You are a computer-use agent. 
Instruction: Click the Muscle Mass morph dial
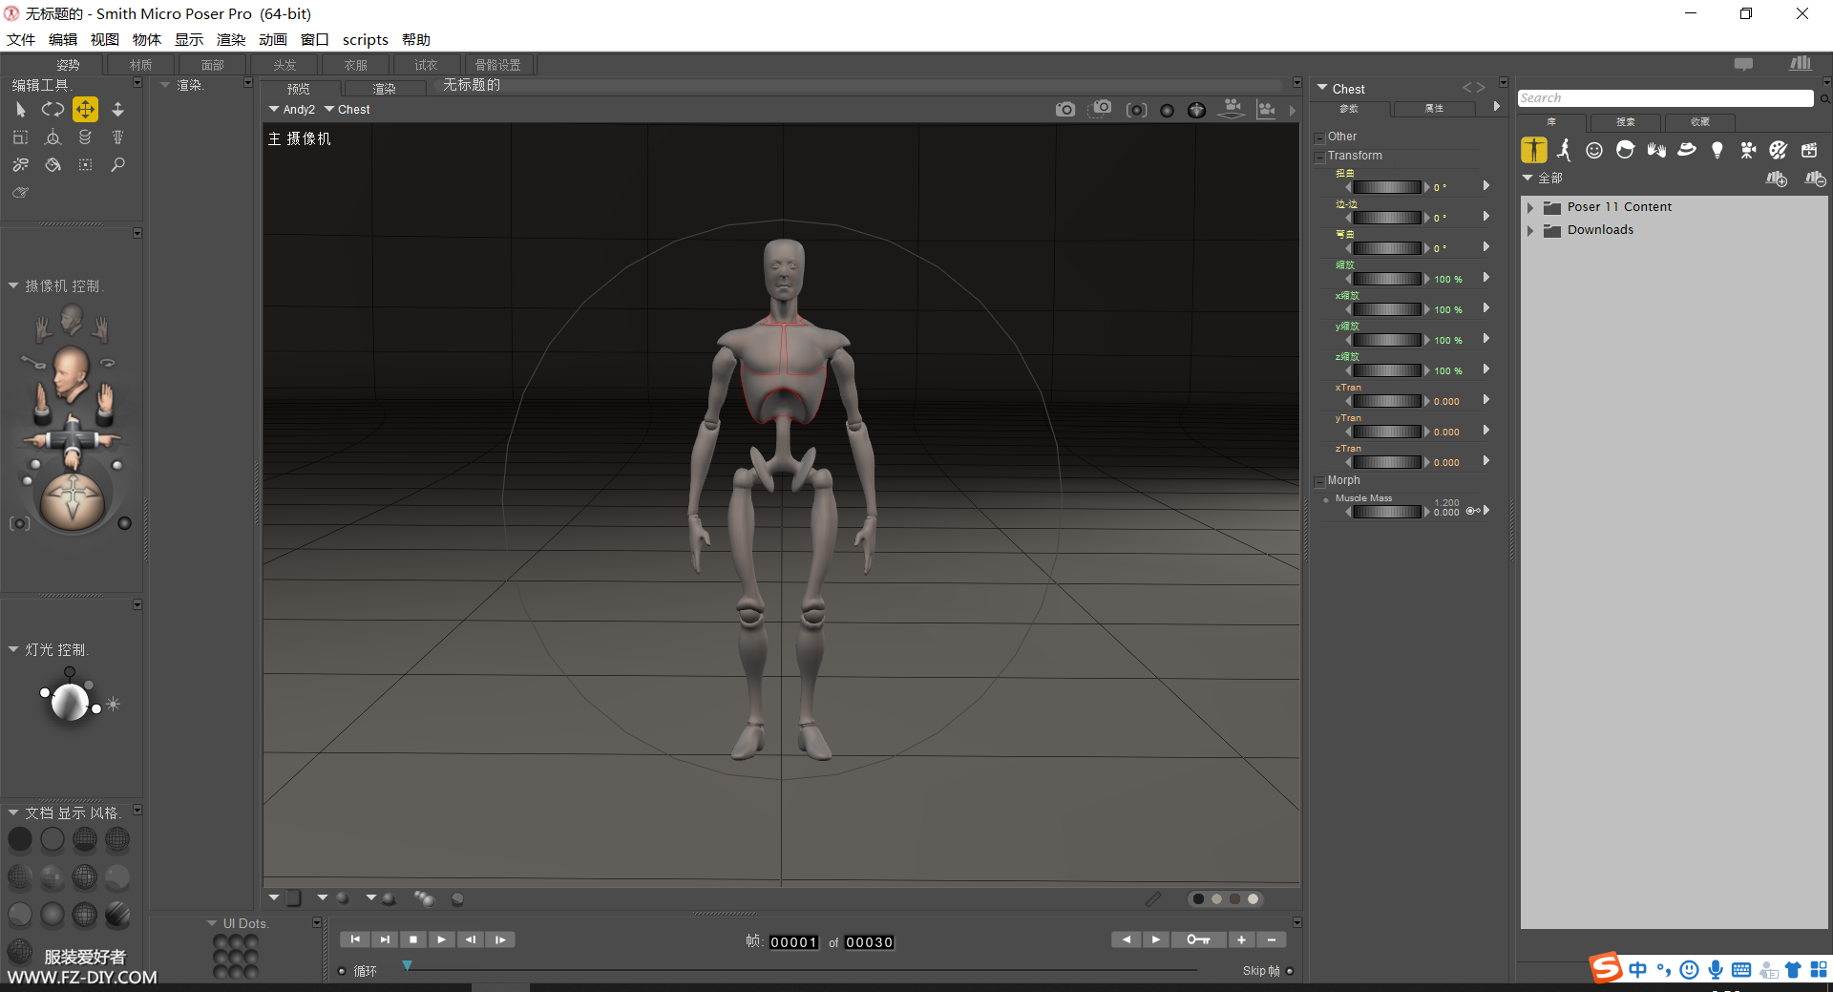click(x=1387, y=512)
